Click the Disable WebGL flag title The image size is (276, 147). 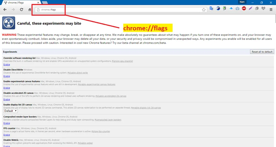pyautogui.click(x=11, y=140)
